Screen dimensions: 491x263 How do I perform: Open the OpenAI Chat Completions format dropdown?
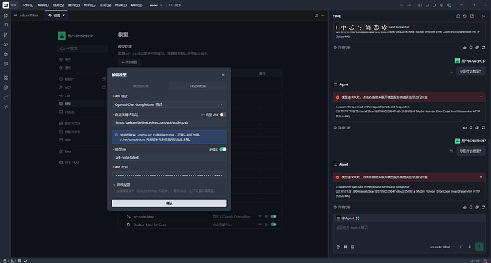pos(169,104)
